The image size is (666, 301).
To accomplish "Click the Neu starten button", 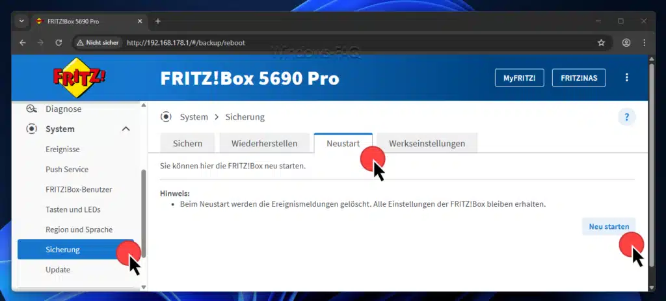I will (609, 227).
